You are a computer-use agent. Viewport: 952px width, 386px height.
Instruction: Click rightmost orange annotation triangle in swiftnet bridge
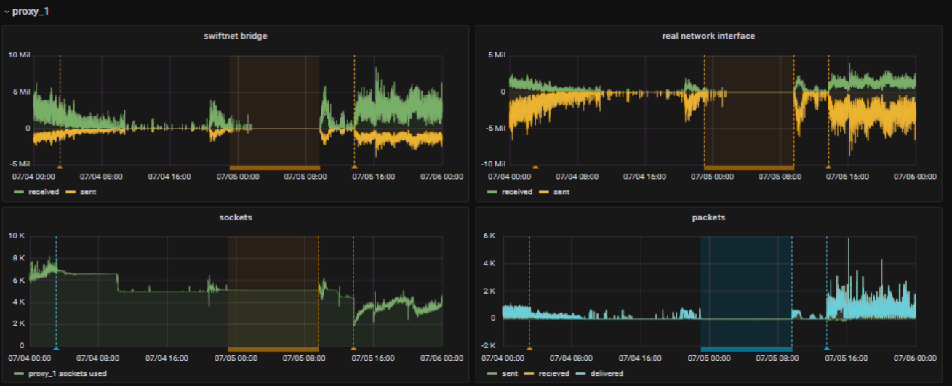click(x=355, y=167)
